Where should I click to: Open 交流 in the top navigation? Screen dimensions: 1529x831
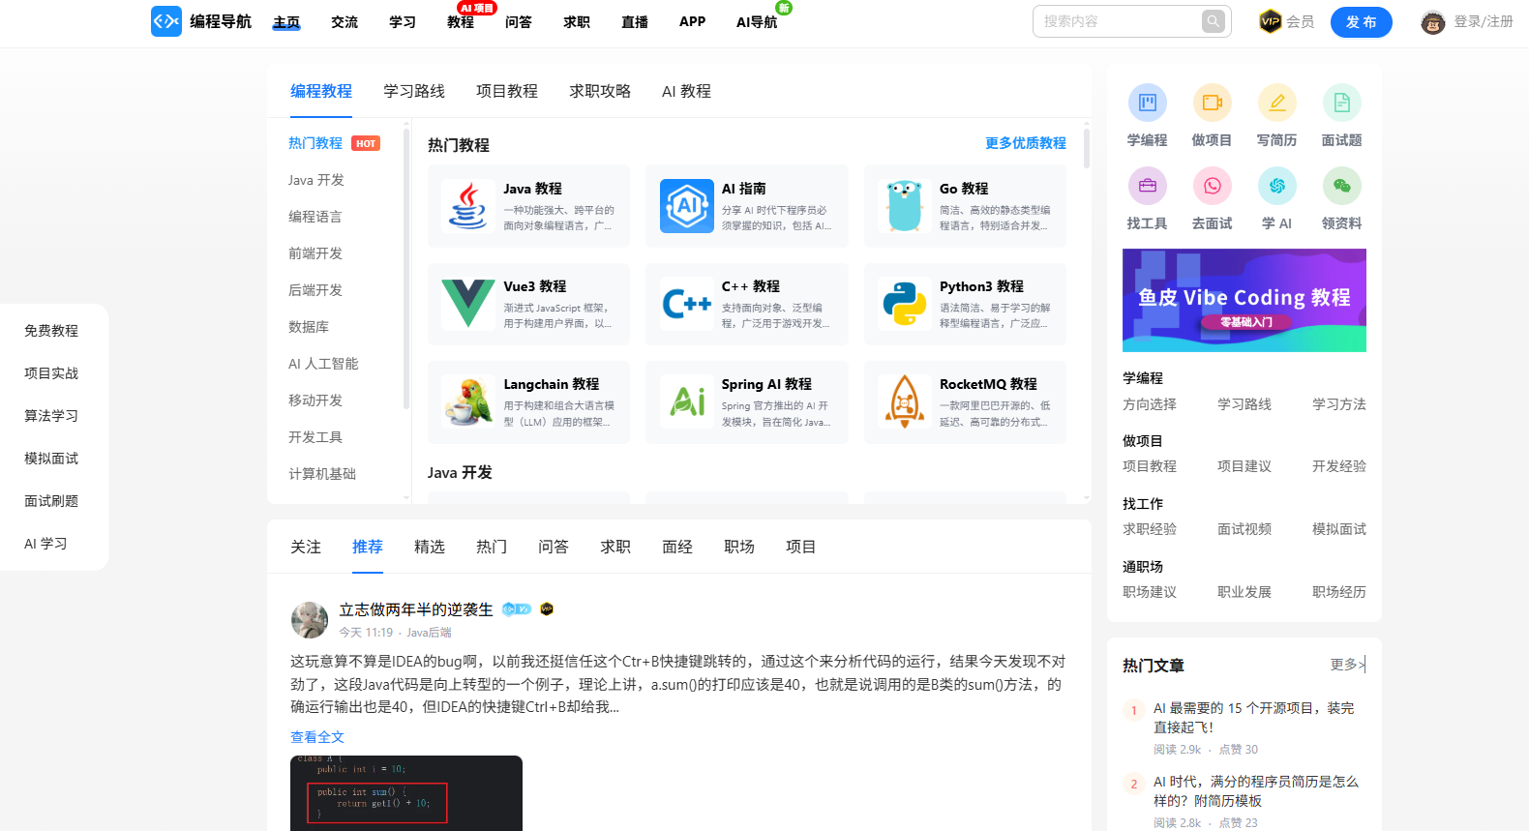345,22
